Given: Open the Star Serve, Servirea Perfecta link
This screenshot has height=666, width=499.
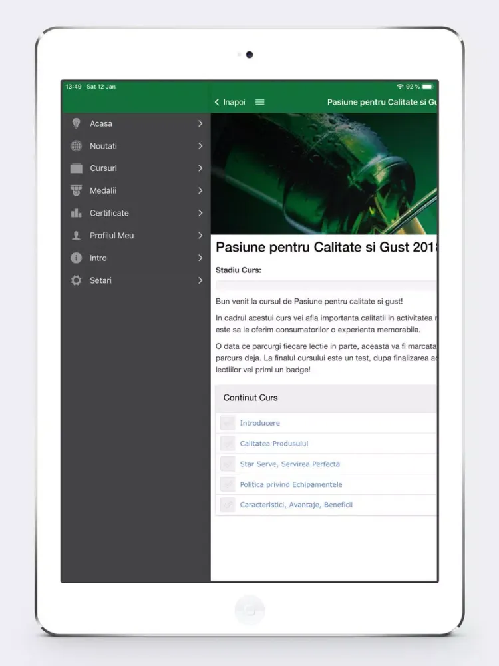Looking at the screenshot, I should pos(290,464).
